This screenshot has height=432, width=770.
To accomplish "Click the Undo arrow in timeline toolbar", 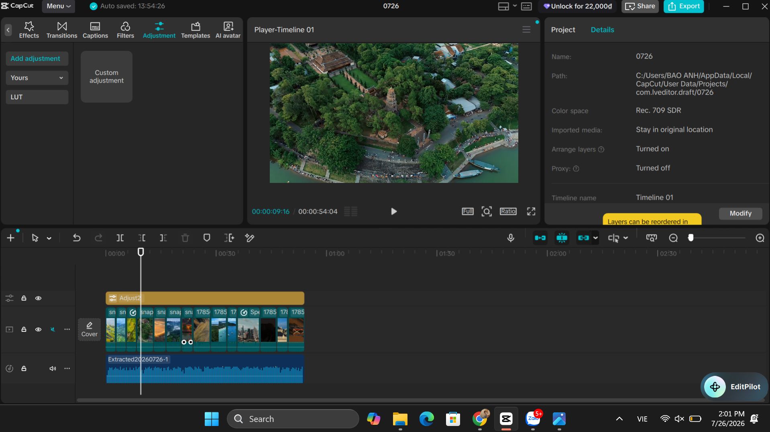I will point(76,238).
